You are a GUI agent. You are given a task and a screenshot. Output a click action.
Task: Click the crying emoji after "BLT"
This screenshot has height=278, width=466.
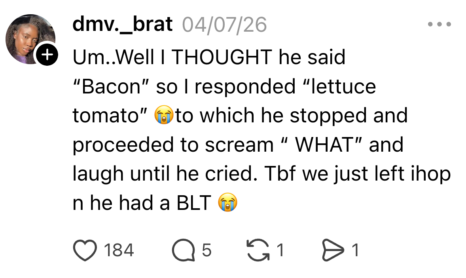pyautogui.click(x=227, y=204)
